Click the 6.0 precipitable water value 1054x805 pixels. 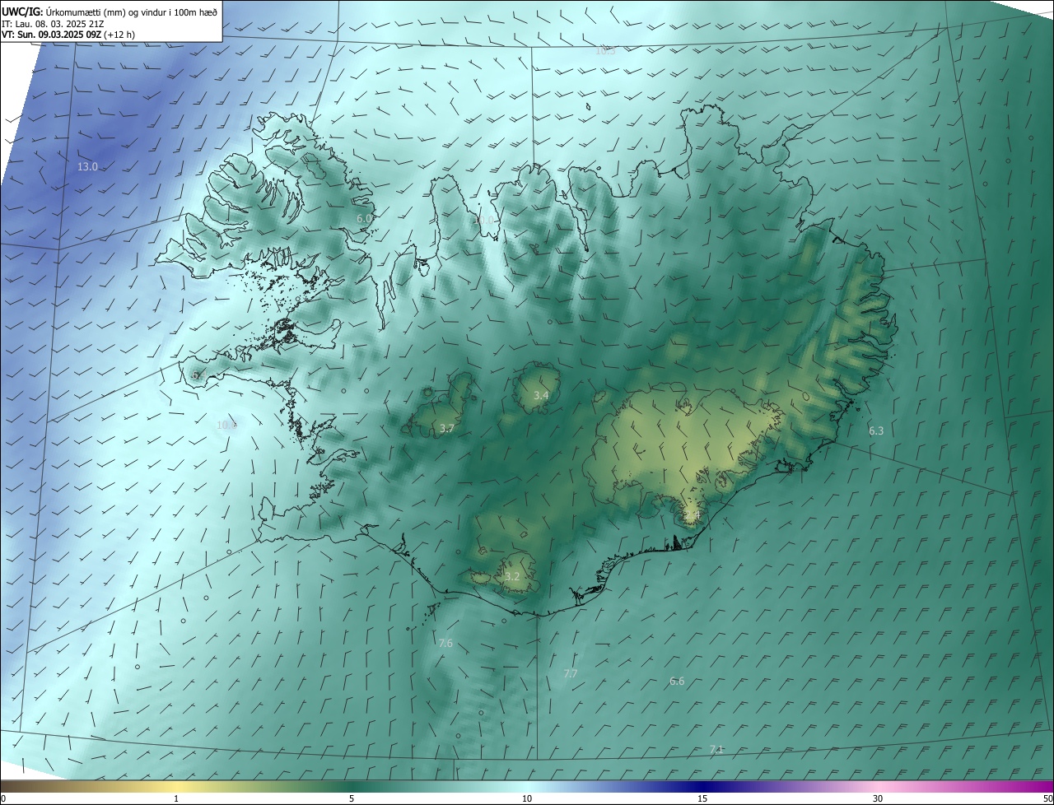click(x=364, y=218)
